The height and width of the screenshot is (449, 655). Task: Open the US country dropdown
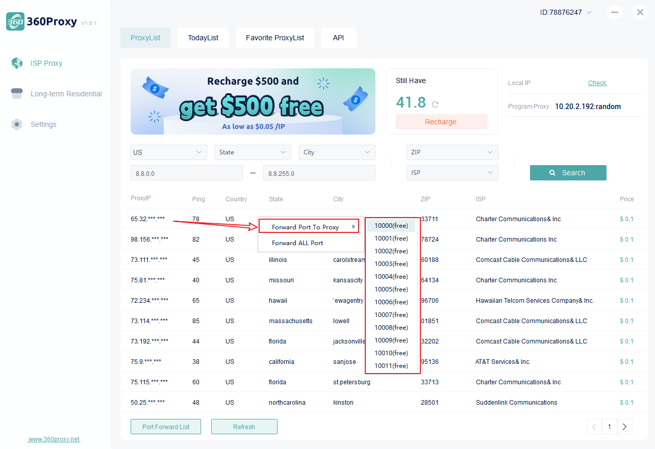click(169, 152)
